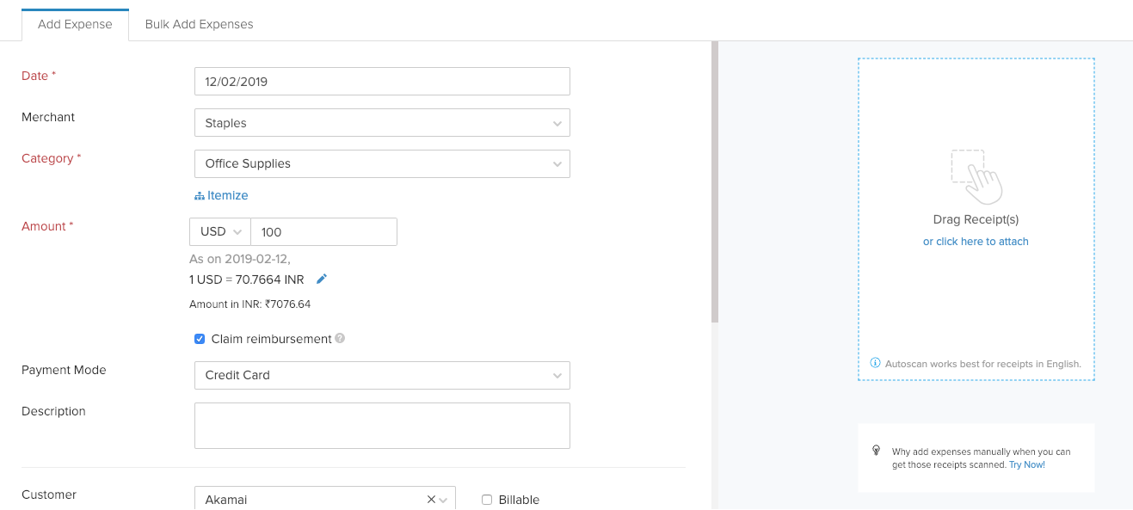1133x510 pixels.
Task: Click the help icon beside Claim reimbursement
Action: [x=340, y=339]
